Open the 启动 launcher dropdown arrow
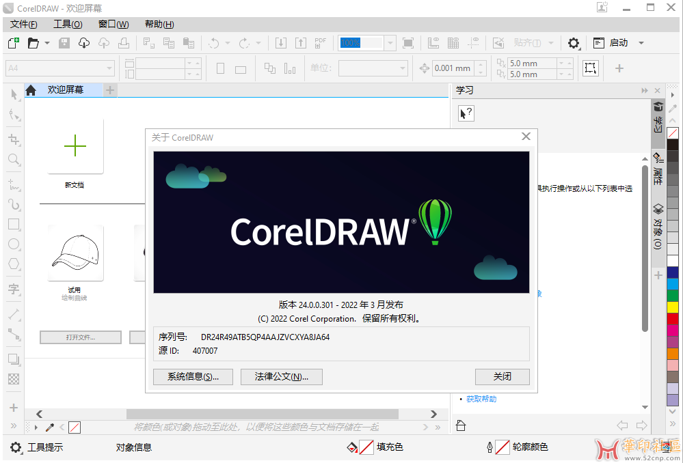 [641, 43]
